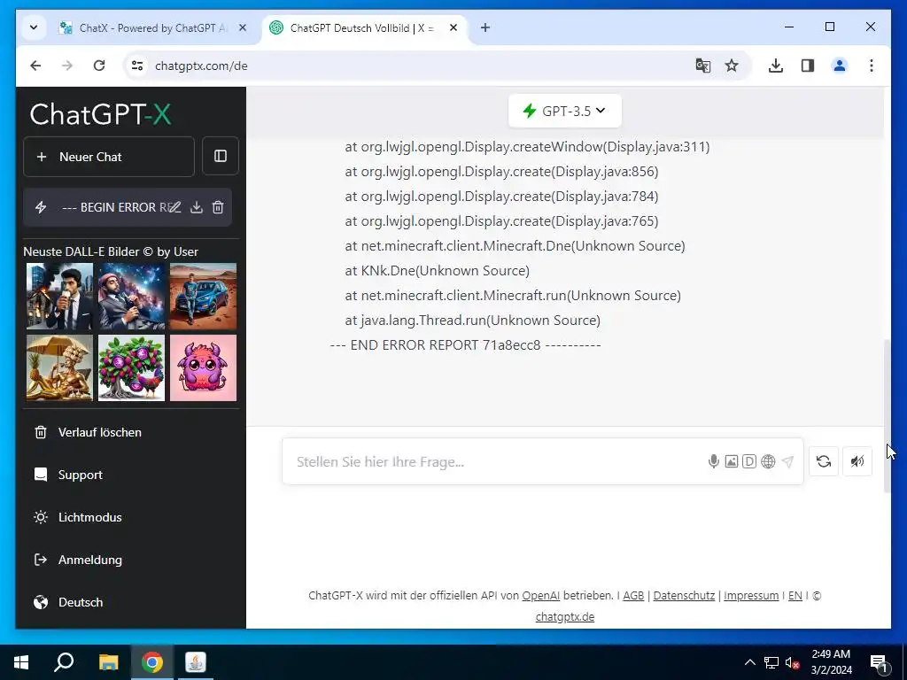Image resolution: width=907 pixels, height=680 pixels.
Task: Click the Chrome taskbar icon
Action: (152, 662)
